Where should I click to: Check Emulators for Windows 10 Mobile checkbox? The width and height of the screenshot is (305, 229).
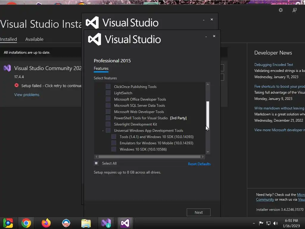point(113,143)
